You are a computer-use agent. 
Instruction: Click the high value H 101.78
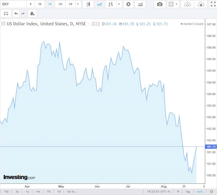(126, 24)
